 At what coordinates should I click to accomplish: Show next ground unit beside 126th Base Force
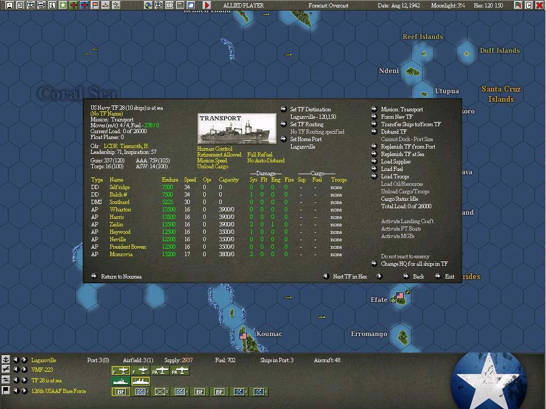point(25,390)
